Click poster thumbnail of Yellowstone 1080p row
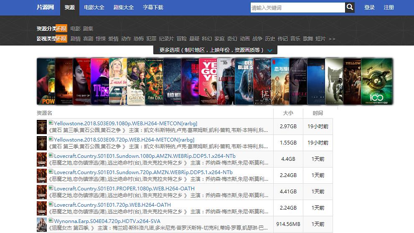 coord(42,127)
